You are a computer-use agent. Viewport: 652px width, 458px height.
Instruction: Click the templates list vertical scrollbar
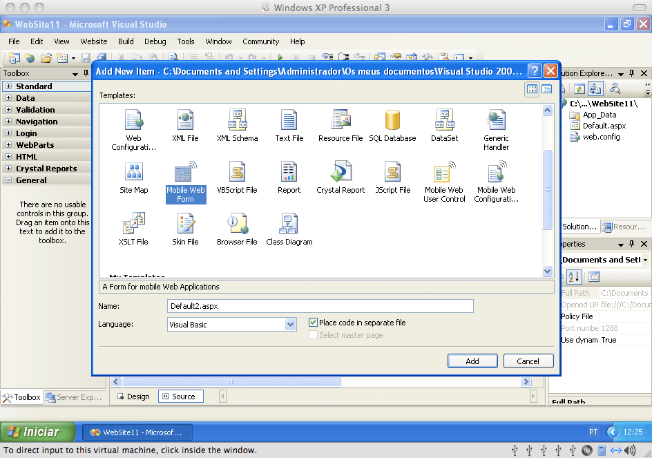click(547, 190)
